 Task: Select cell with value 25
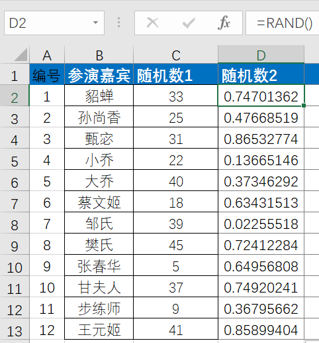(x=176, y=117)
